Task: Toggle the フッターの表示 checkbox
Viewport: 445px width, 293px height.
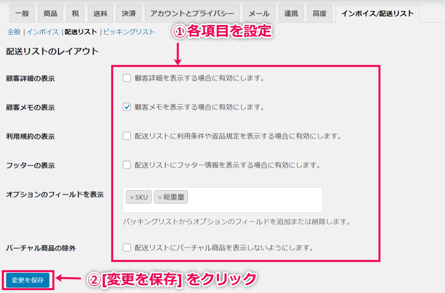Action: [127, 165]
